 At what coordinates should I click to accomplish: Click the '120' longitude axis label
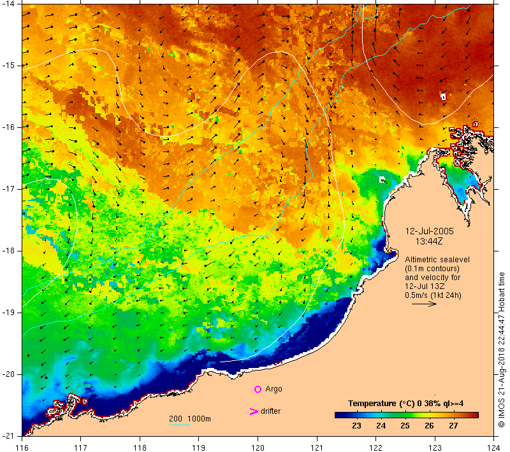coord(258,448)
